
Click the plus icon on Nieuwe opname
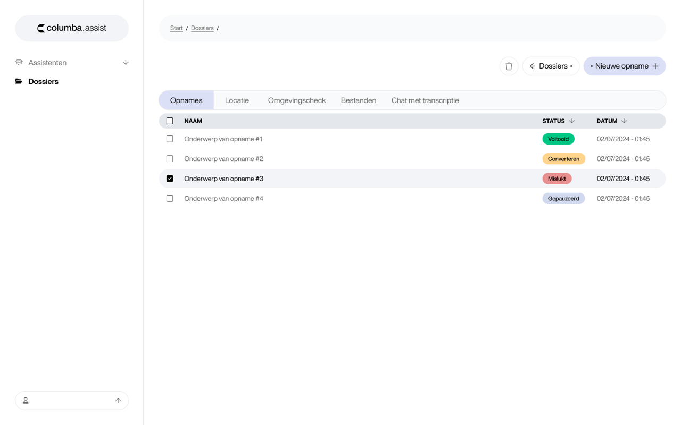(655, 66)
